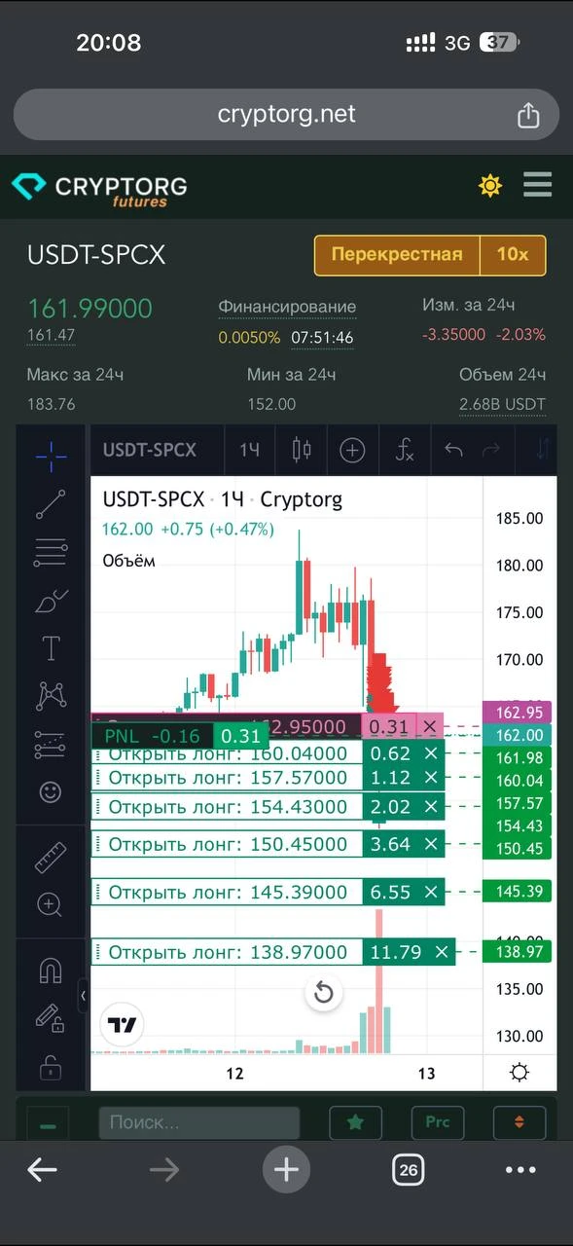Click the 145.39 price axis label
This screenshot has width=573, height=1246.
coord(517,891)
